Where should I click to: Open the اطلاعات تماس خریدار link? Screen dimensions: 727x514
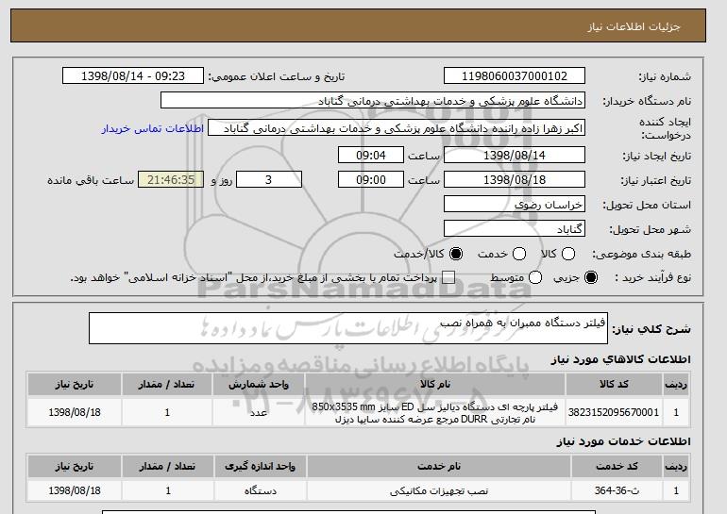pos(153,128)
